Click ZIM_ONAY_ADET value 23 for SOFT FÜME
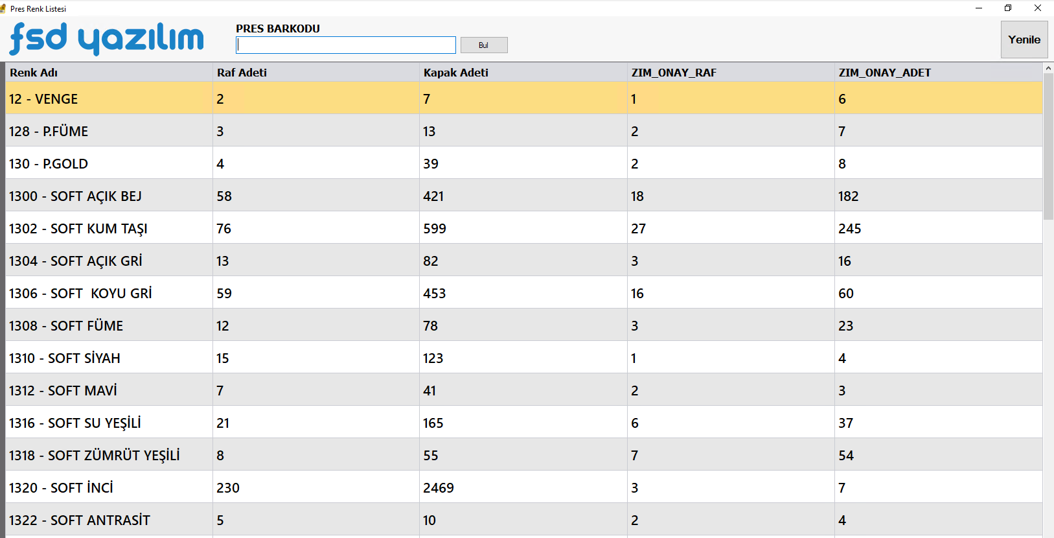Screen dimensions: 1054x538 coord(846,326)
